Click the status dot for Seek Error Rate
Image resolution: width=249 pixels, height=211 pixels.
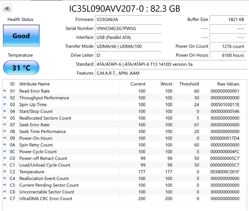point(4,125)
